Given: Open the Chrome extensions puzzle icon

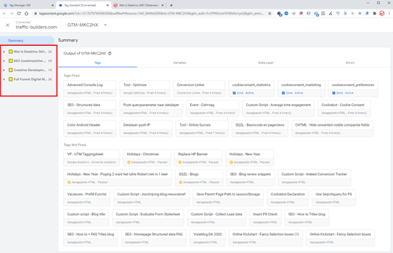Looking at the screenshot, I should (x=375, y=14).
